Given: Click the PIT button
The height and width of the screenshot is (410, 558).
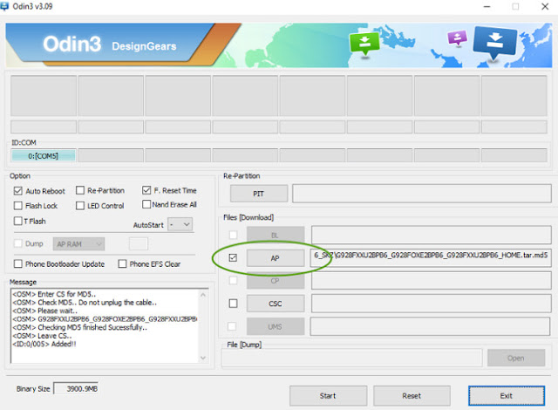Looking at the screenshot, I should [x=259, y=194].
